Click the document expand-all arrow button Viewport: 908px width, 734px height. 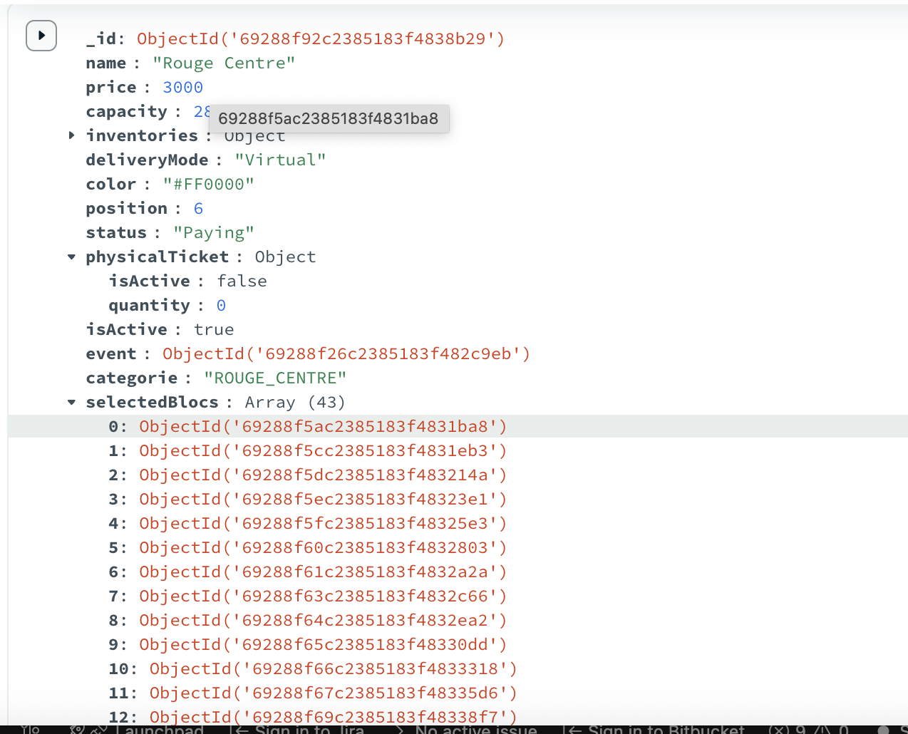41,36
